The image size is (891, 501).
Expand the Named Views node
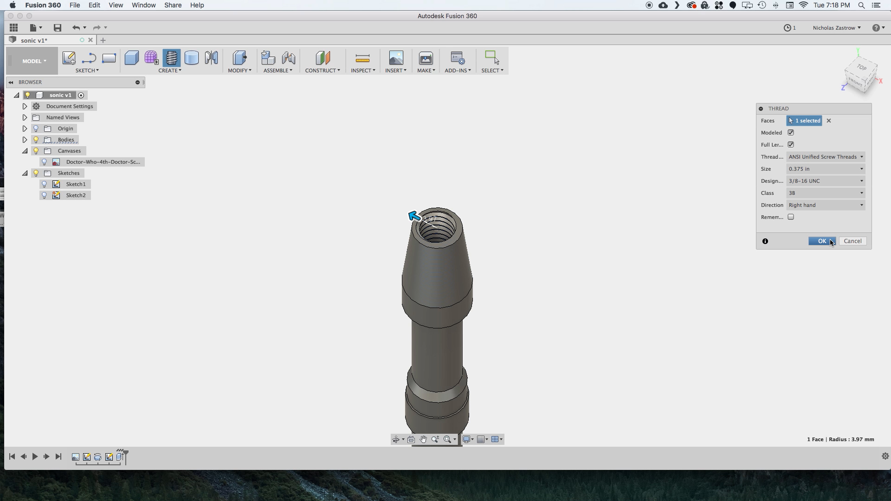point(25,117)
